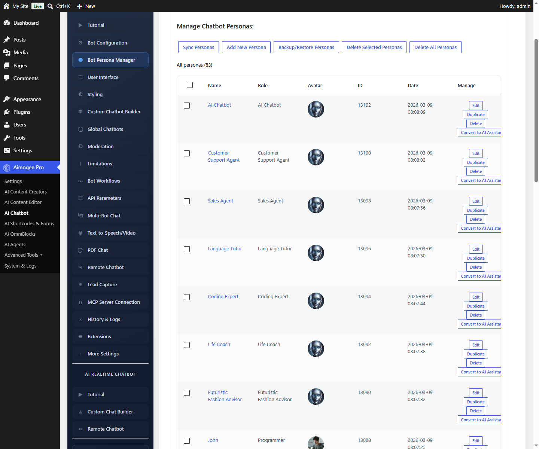Tick the Sales Agent row checkbox
This screenshot has height=449, width=539.
(x=187, y=201)
